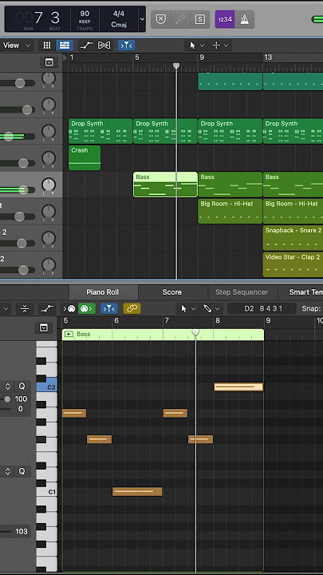
Task: Click the collapse mode icon in piano roll toolbar
Action: click(25, 309)
